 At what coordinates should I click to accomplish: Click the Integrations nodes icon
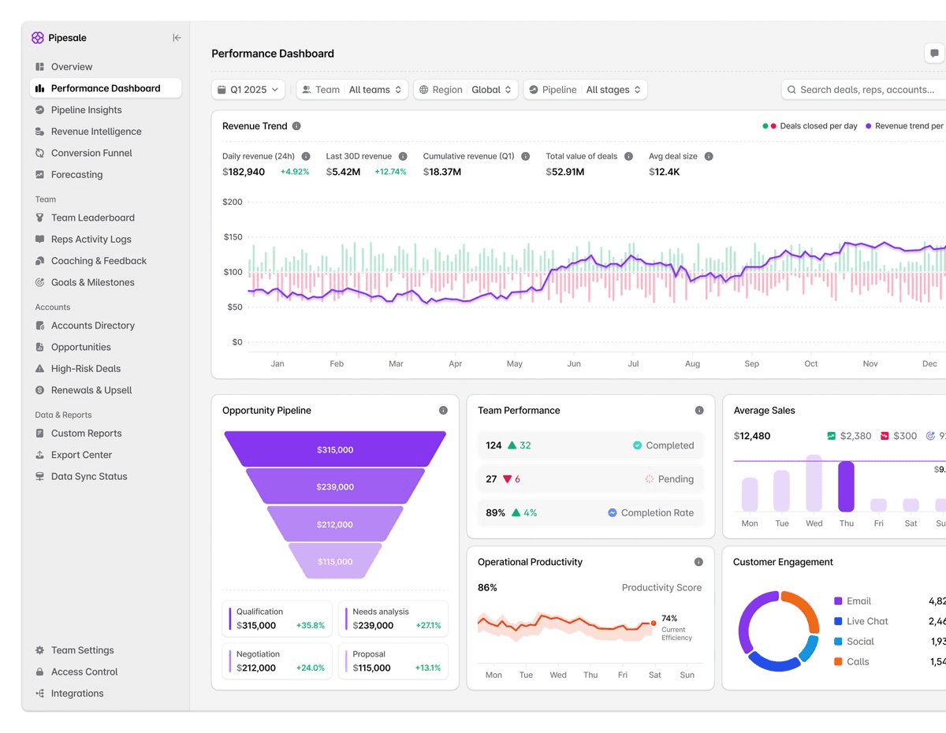coord(40,694)
